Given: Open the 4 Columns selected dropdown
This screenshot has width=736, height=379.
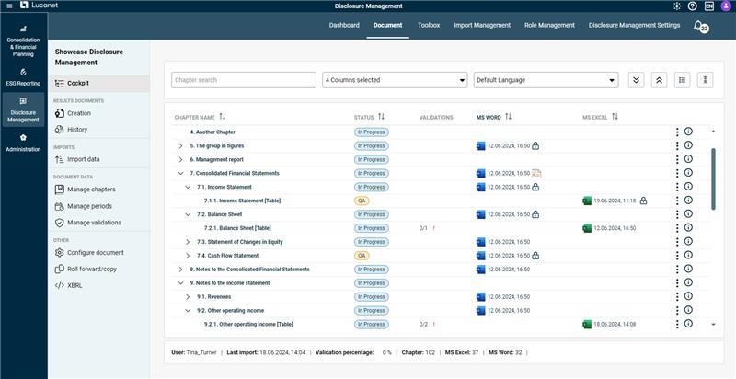Looking at the screenshot, I should 396,80.
